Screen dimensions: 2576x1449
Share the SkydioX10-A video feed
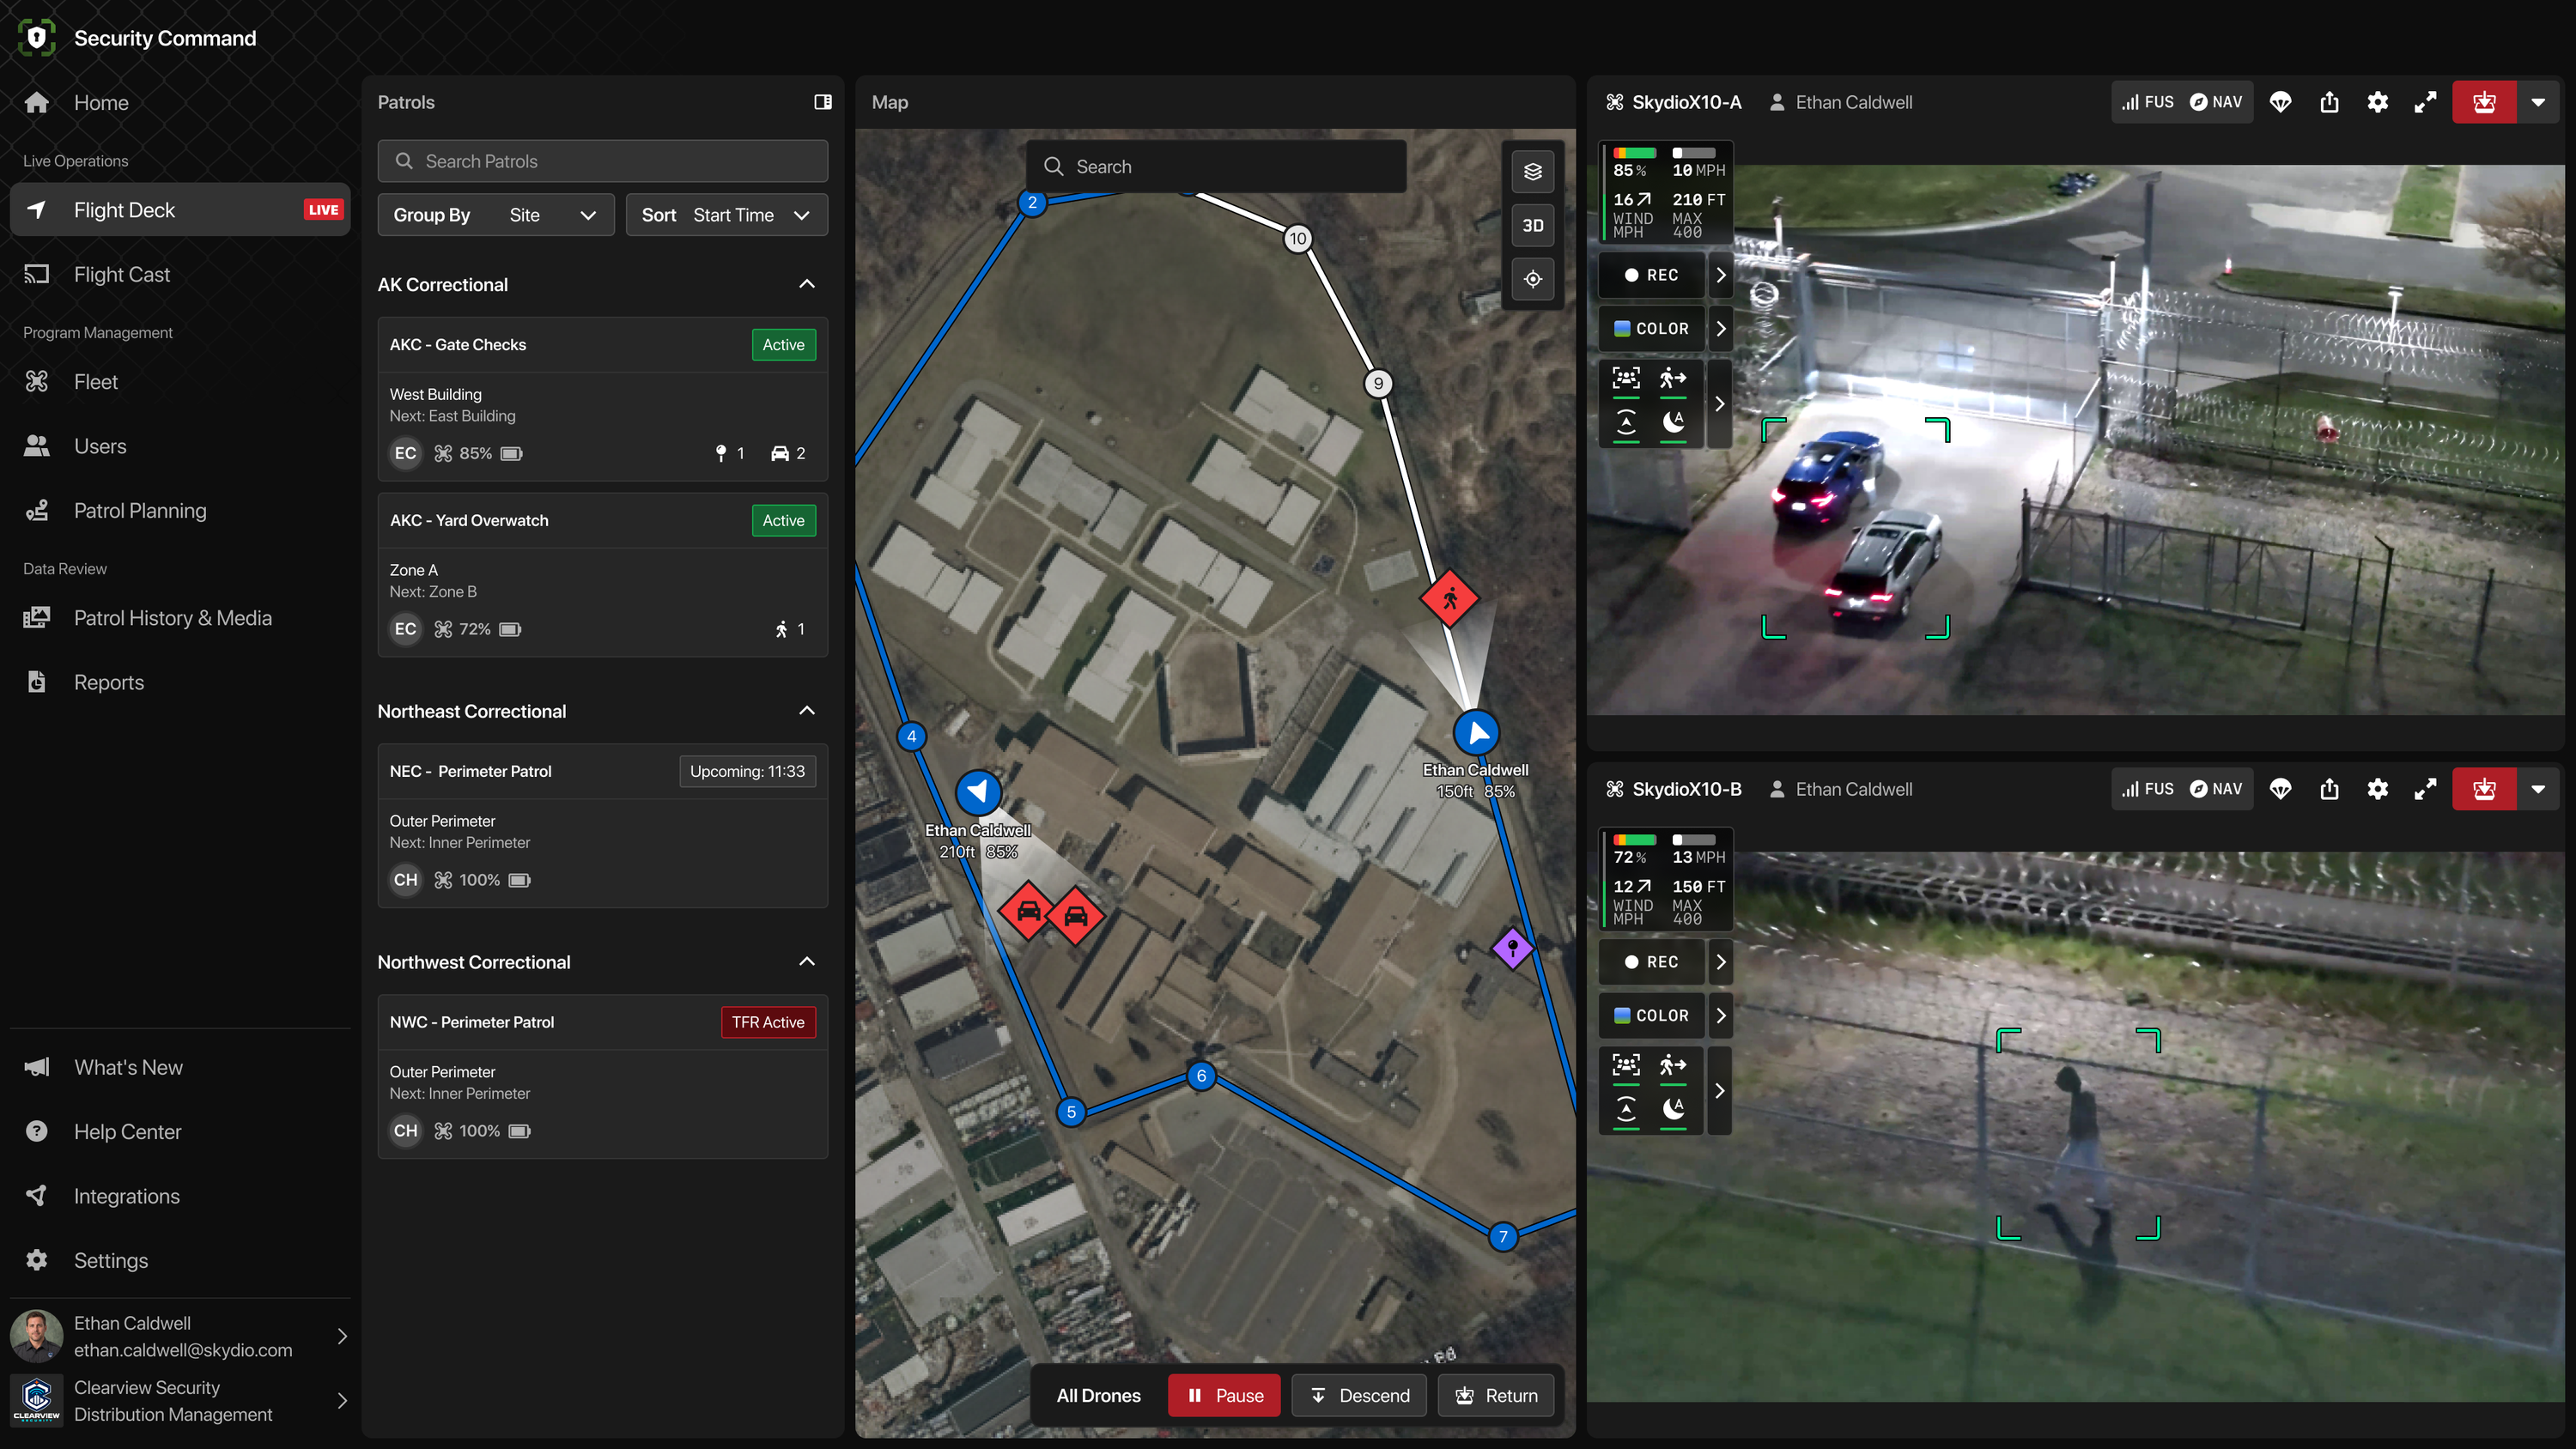2329,102
